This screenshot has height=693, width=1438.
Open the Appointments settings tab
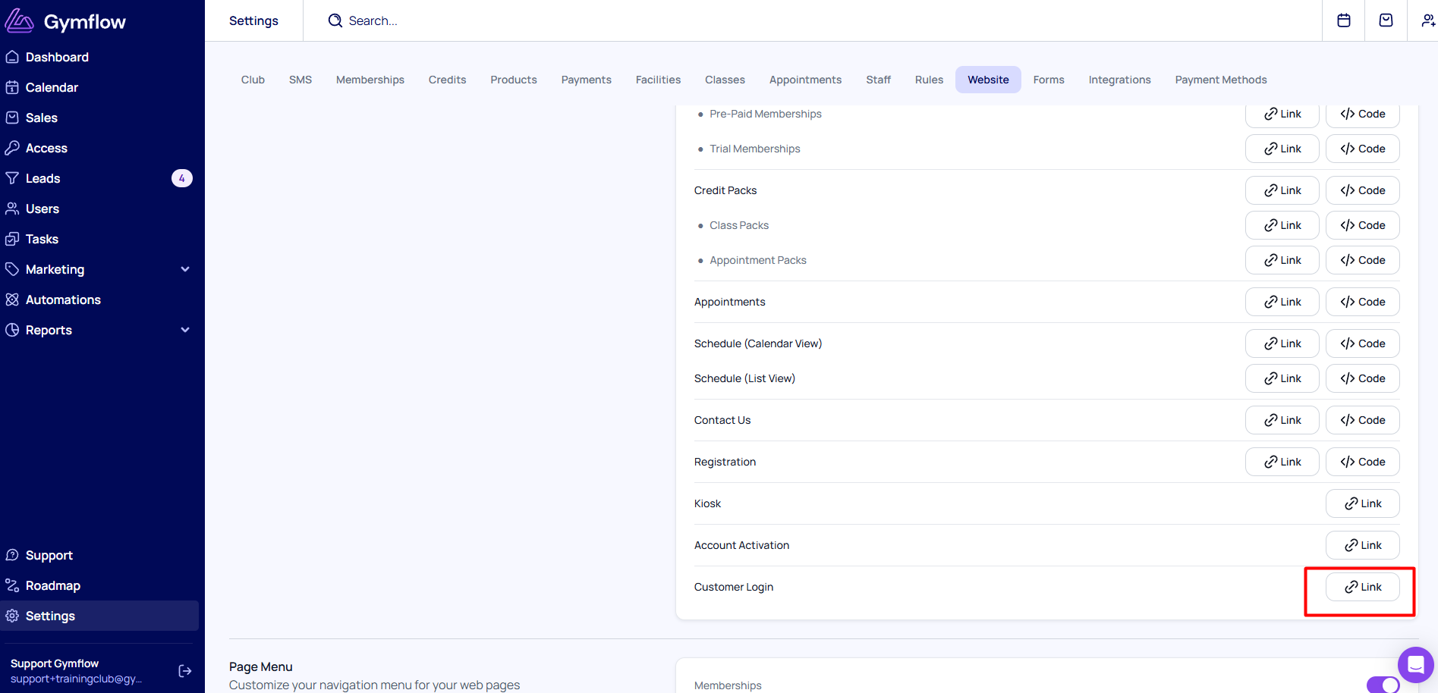coord(805,80)
